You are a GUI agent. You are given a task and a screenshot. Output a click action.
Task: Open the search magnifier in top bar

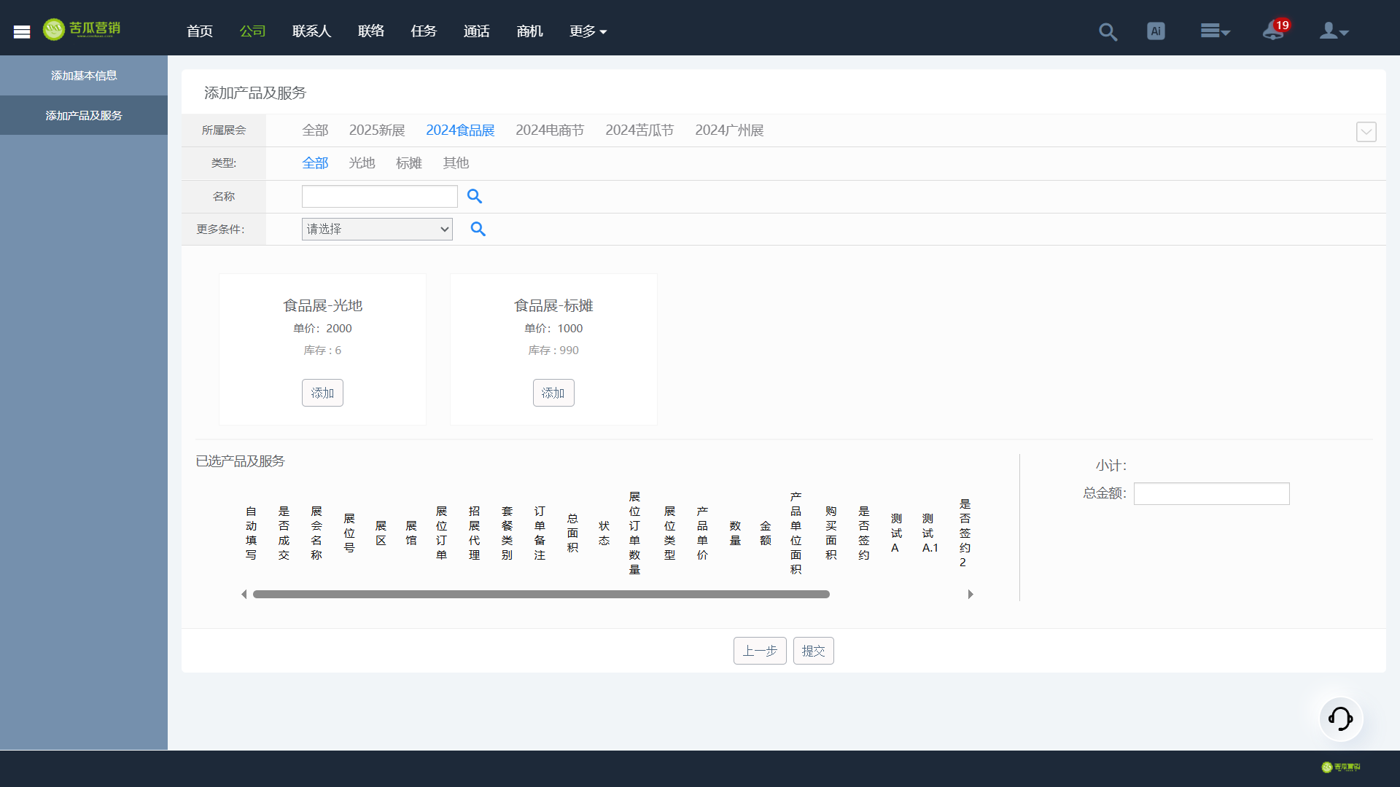[1108, 31]
